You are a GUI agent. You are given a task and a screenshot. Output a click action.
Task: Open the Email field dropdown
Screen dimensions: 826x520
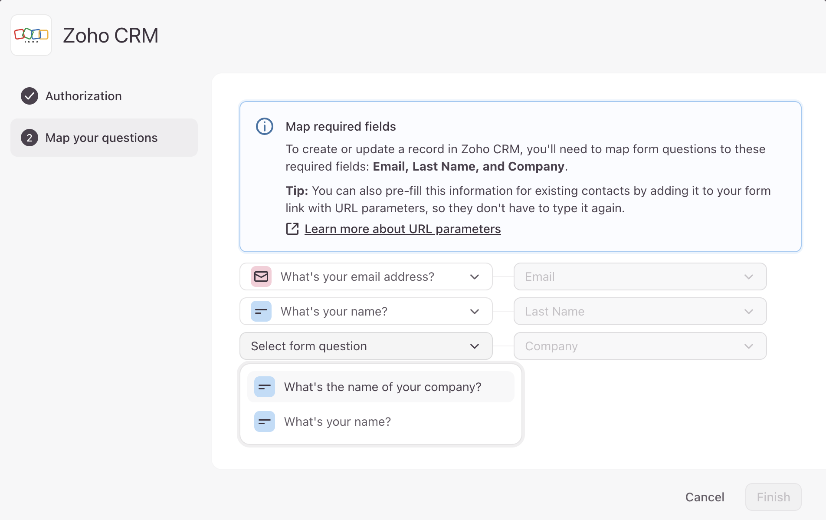[640, 276]
